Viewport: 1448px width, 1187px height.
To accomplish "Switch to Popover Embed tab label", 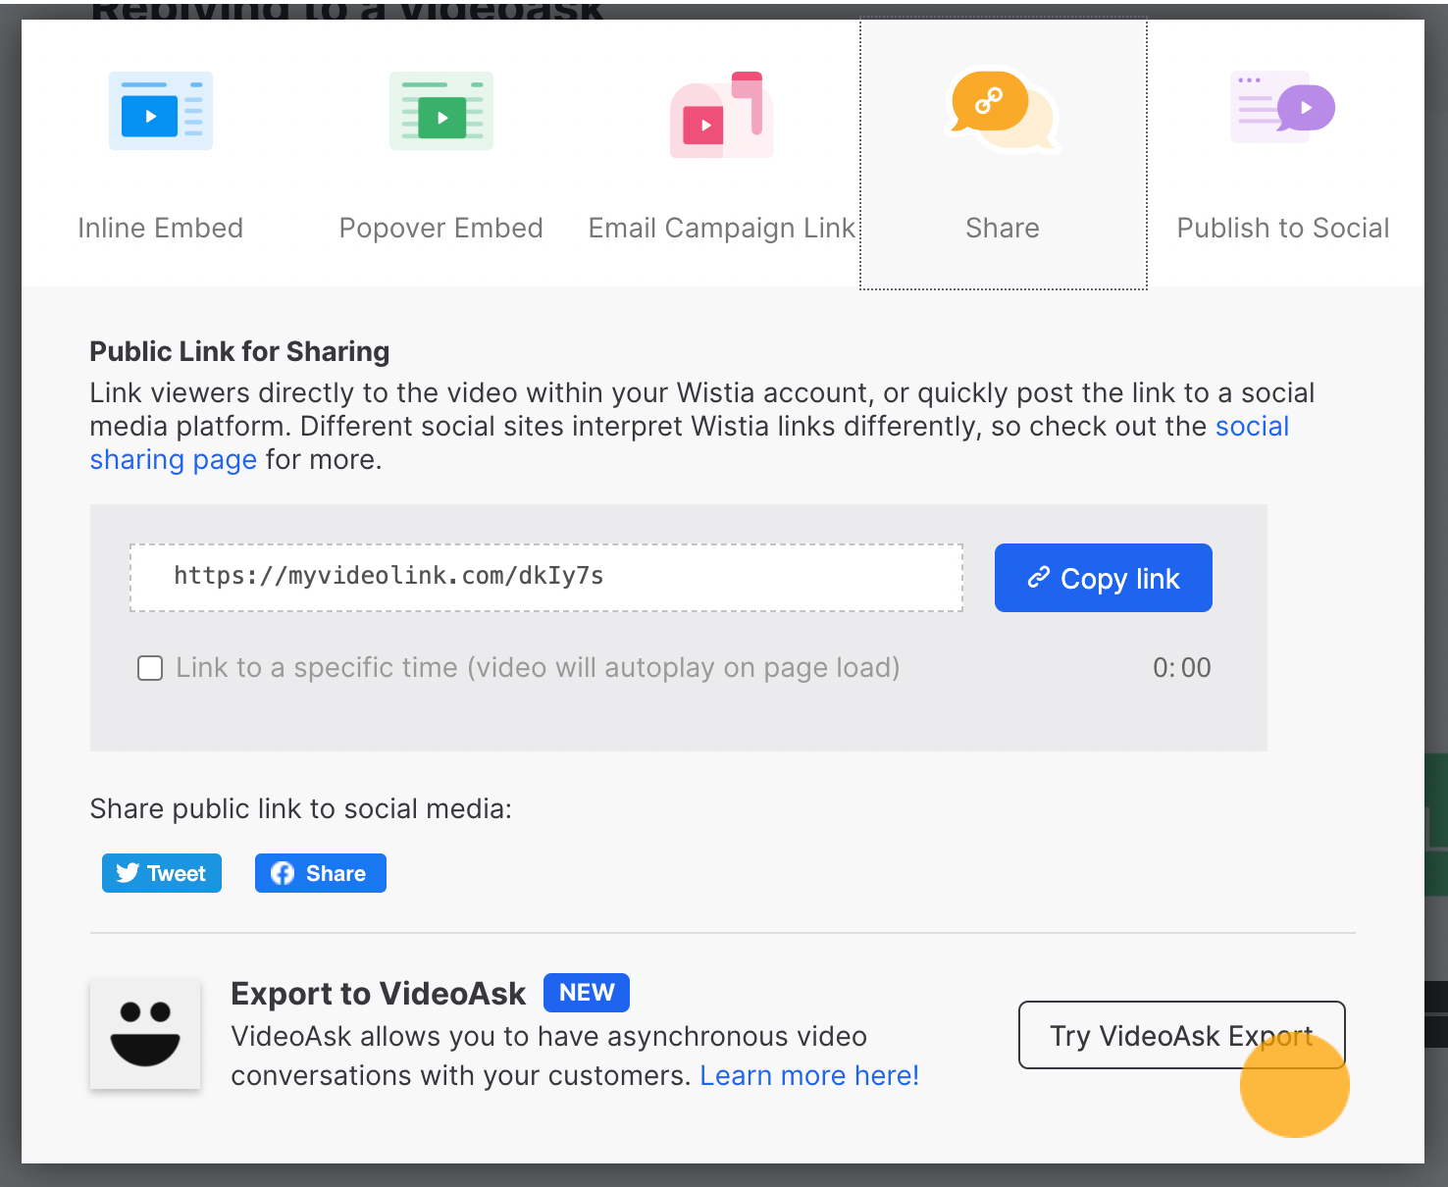I will point(441,228).
